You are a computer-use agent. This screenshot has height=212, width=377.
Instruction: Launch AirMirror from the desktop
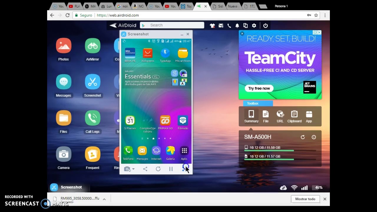pyautogui.click(x=92, y=46)
